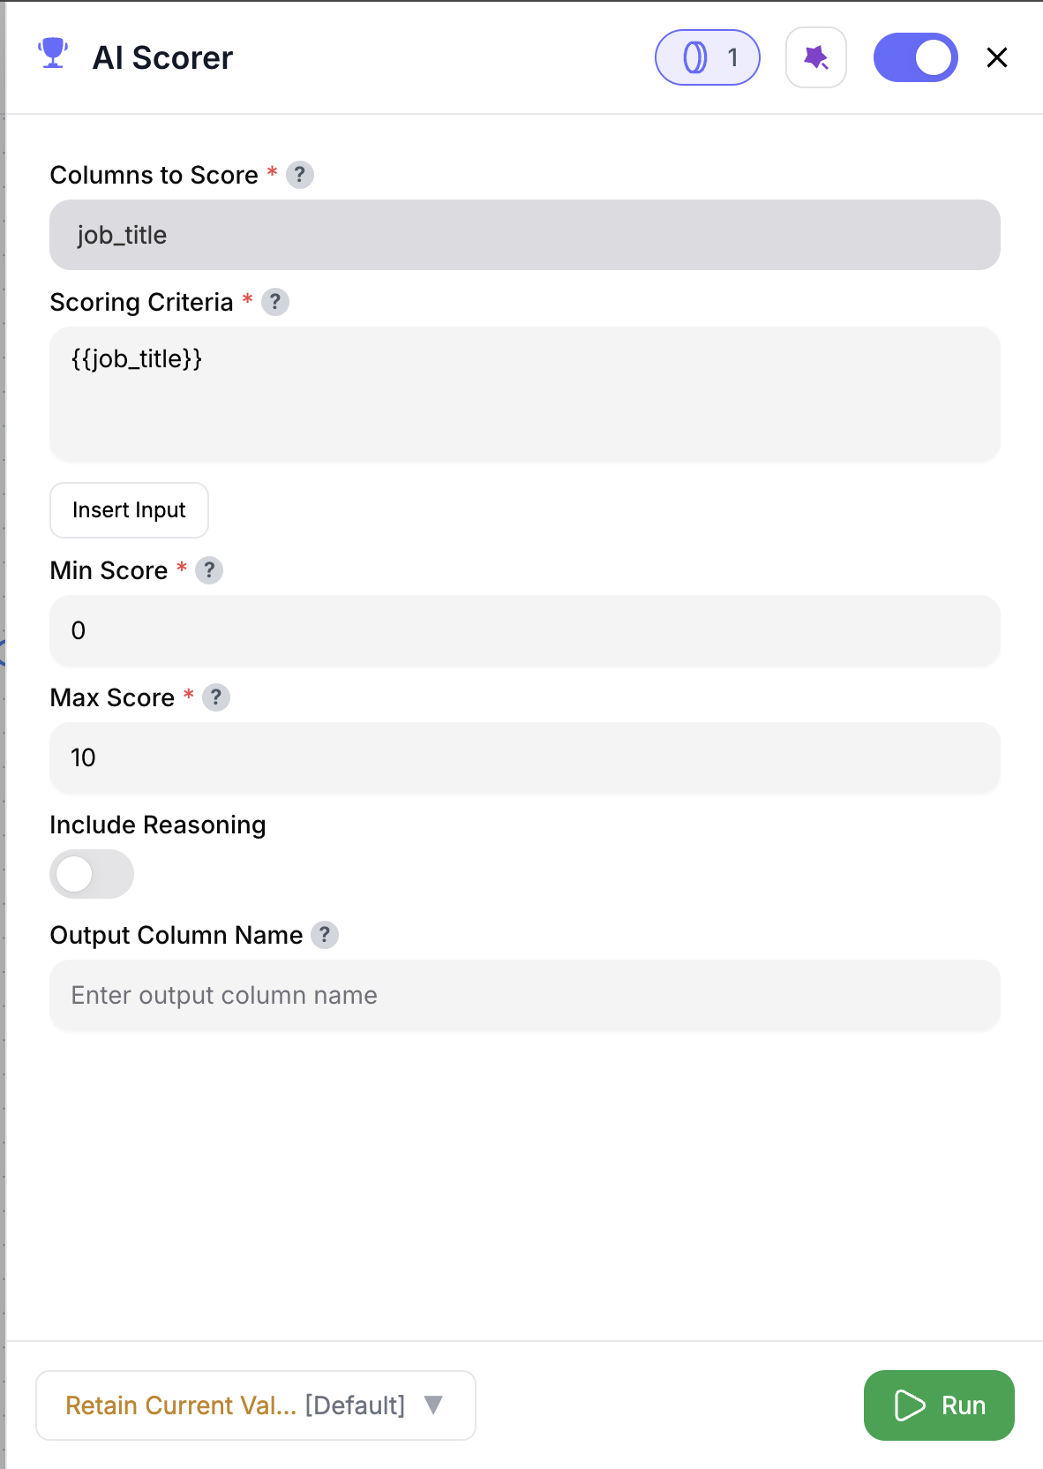Expand the Retain Current Value dropdown
The height and width of the screenshot is (1469, 1043).
[255, 1405]
